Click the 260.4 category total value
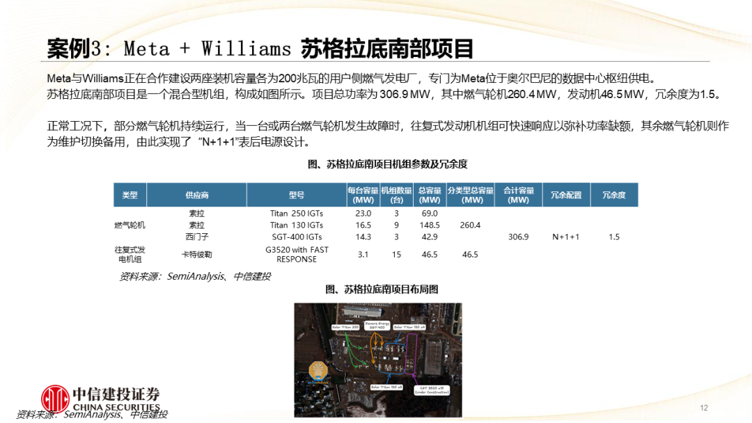The image size is (752, 423). [470, 225]
